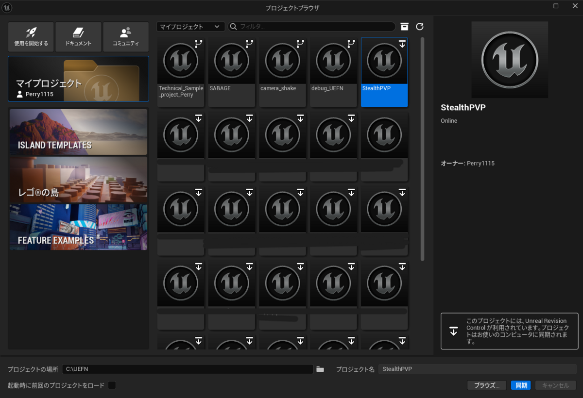Click the folder browse icon beside path

point(320,369)
